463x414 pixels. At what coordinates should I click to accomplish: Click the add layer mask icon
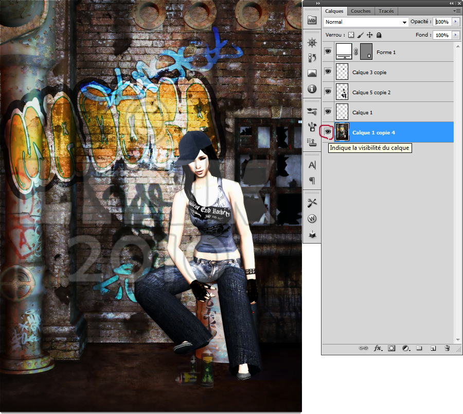(391, 349)
